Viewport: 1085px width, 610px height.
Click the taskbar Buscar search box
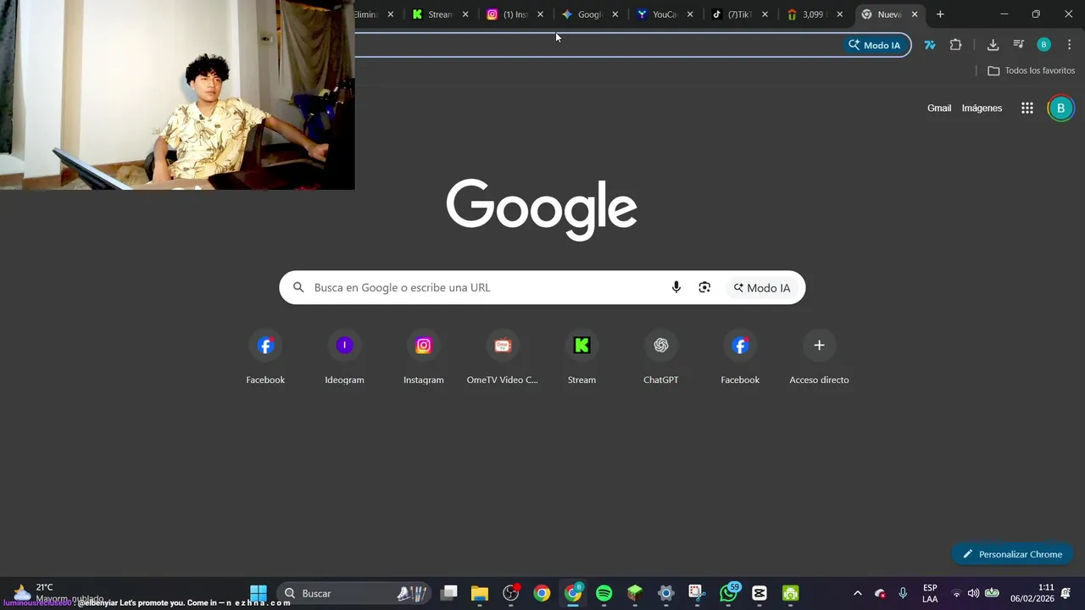pyautogui.click(x=354, y=593)
